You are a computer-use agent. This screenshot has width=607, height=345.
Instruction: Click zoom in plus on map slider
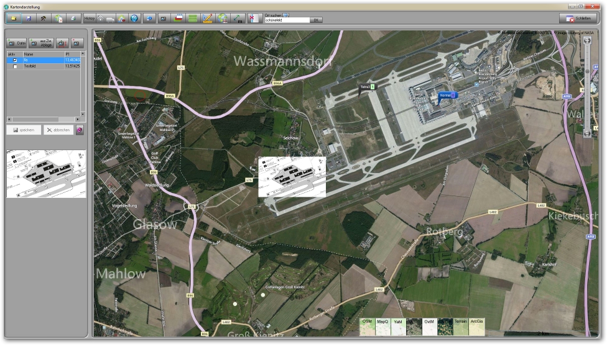tap(587, 40)
